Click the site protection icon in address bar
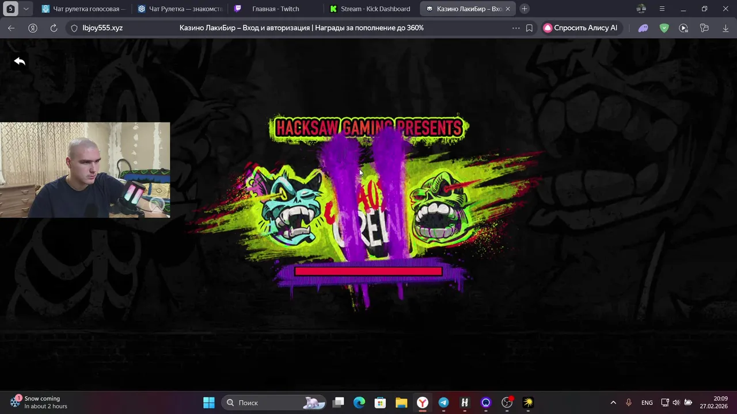This screenshot has width=737, height=414. click(x=74, y=28)
